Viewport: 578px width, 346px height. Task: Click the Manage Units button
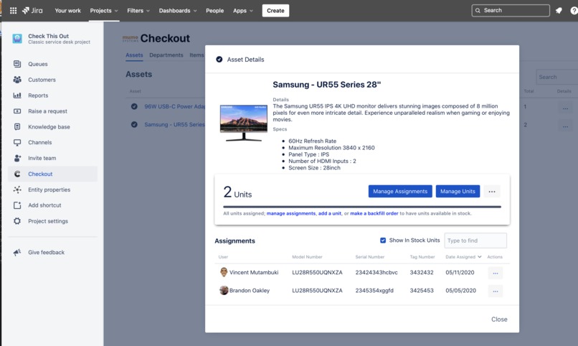click(x=458, y=192)
